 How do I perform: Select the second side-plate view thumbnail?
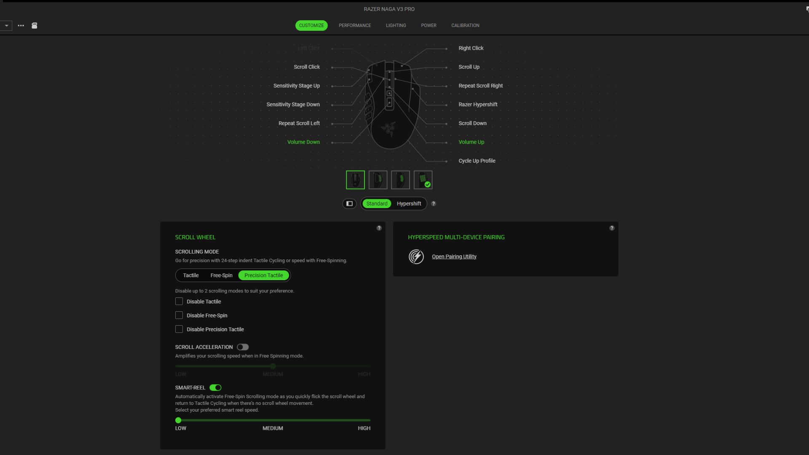coord(378,180)
